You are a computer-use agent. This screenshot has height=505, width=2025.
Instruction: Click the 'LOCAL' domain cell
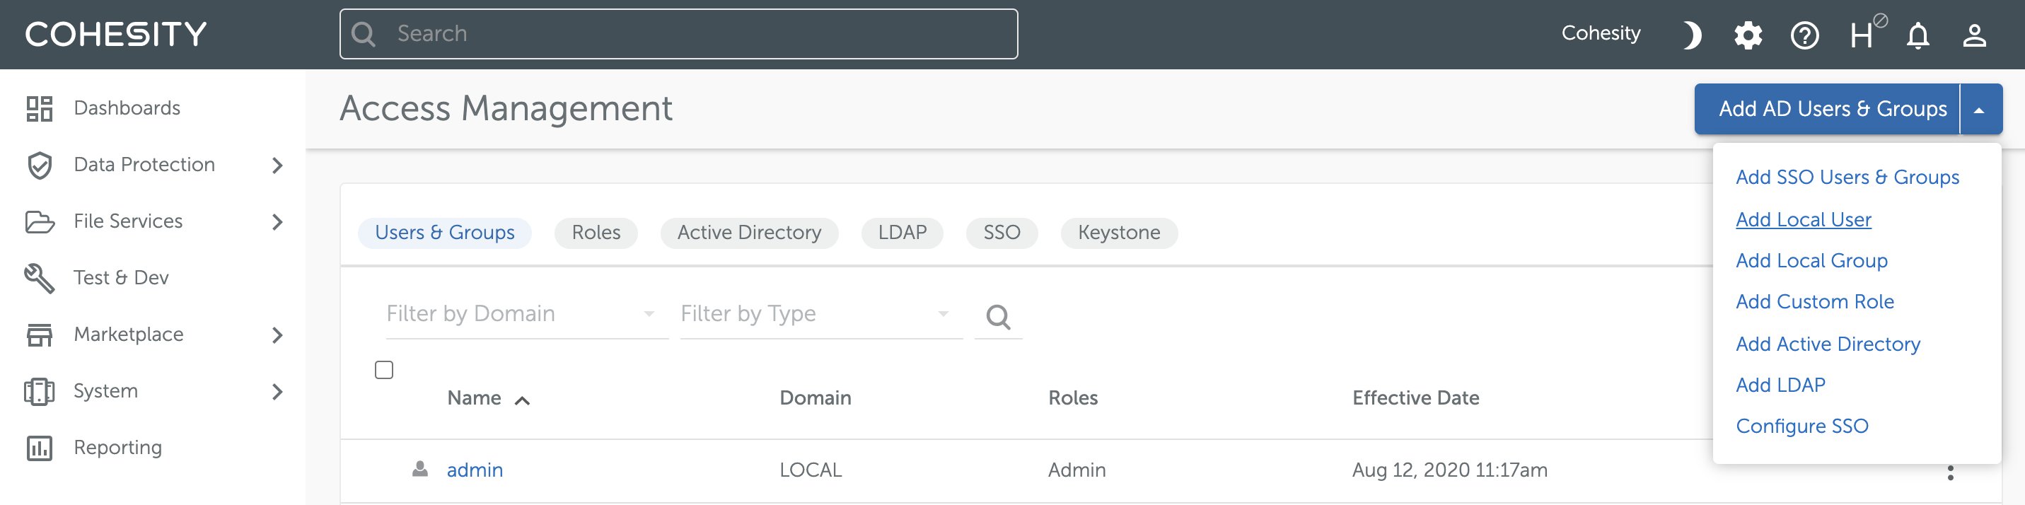[811, 470]
